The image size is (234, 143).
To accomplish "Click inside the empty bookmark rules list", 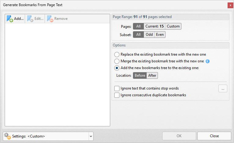I will click(x=57, y=75).
